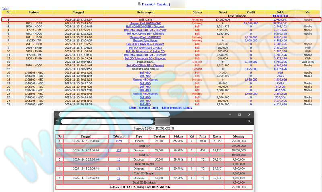Click the zoom magnifier icon in popup toolbar
This screenshot has width=322, height=192.
pos(249,121)
